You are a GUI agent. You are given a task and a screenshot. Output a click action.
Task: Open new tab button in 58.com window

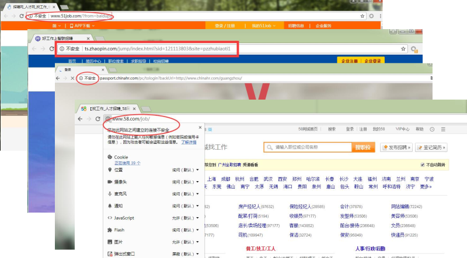[x=145, y=109]
